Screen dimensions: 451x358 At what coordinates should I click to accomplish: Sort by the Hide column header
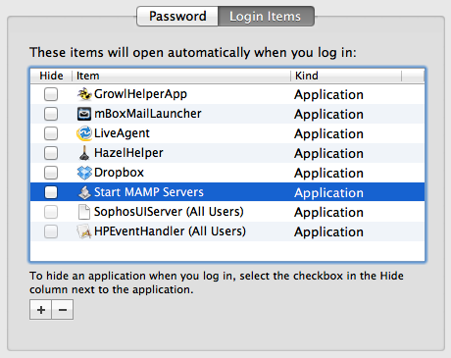click(x=51, y=76)
